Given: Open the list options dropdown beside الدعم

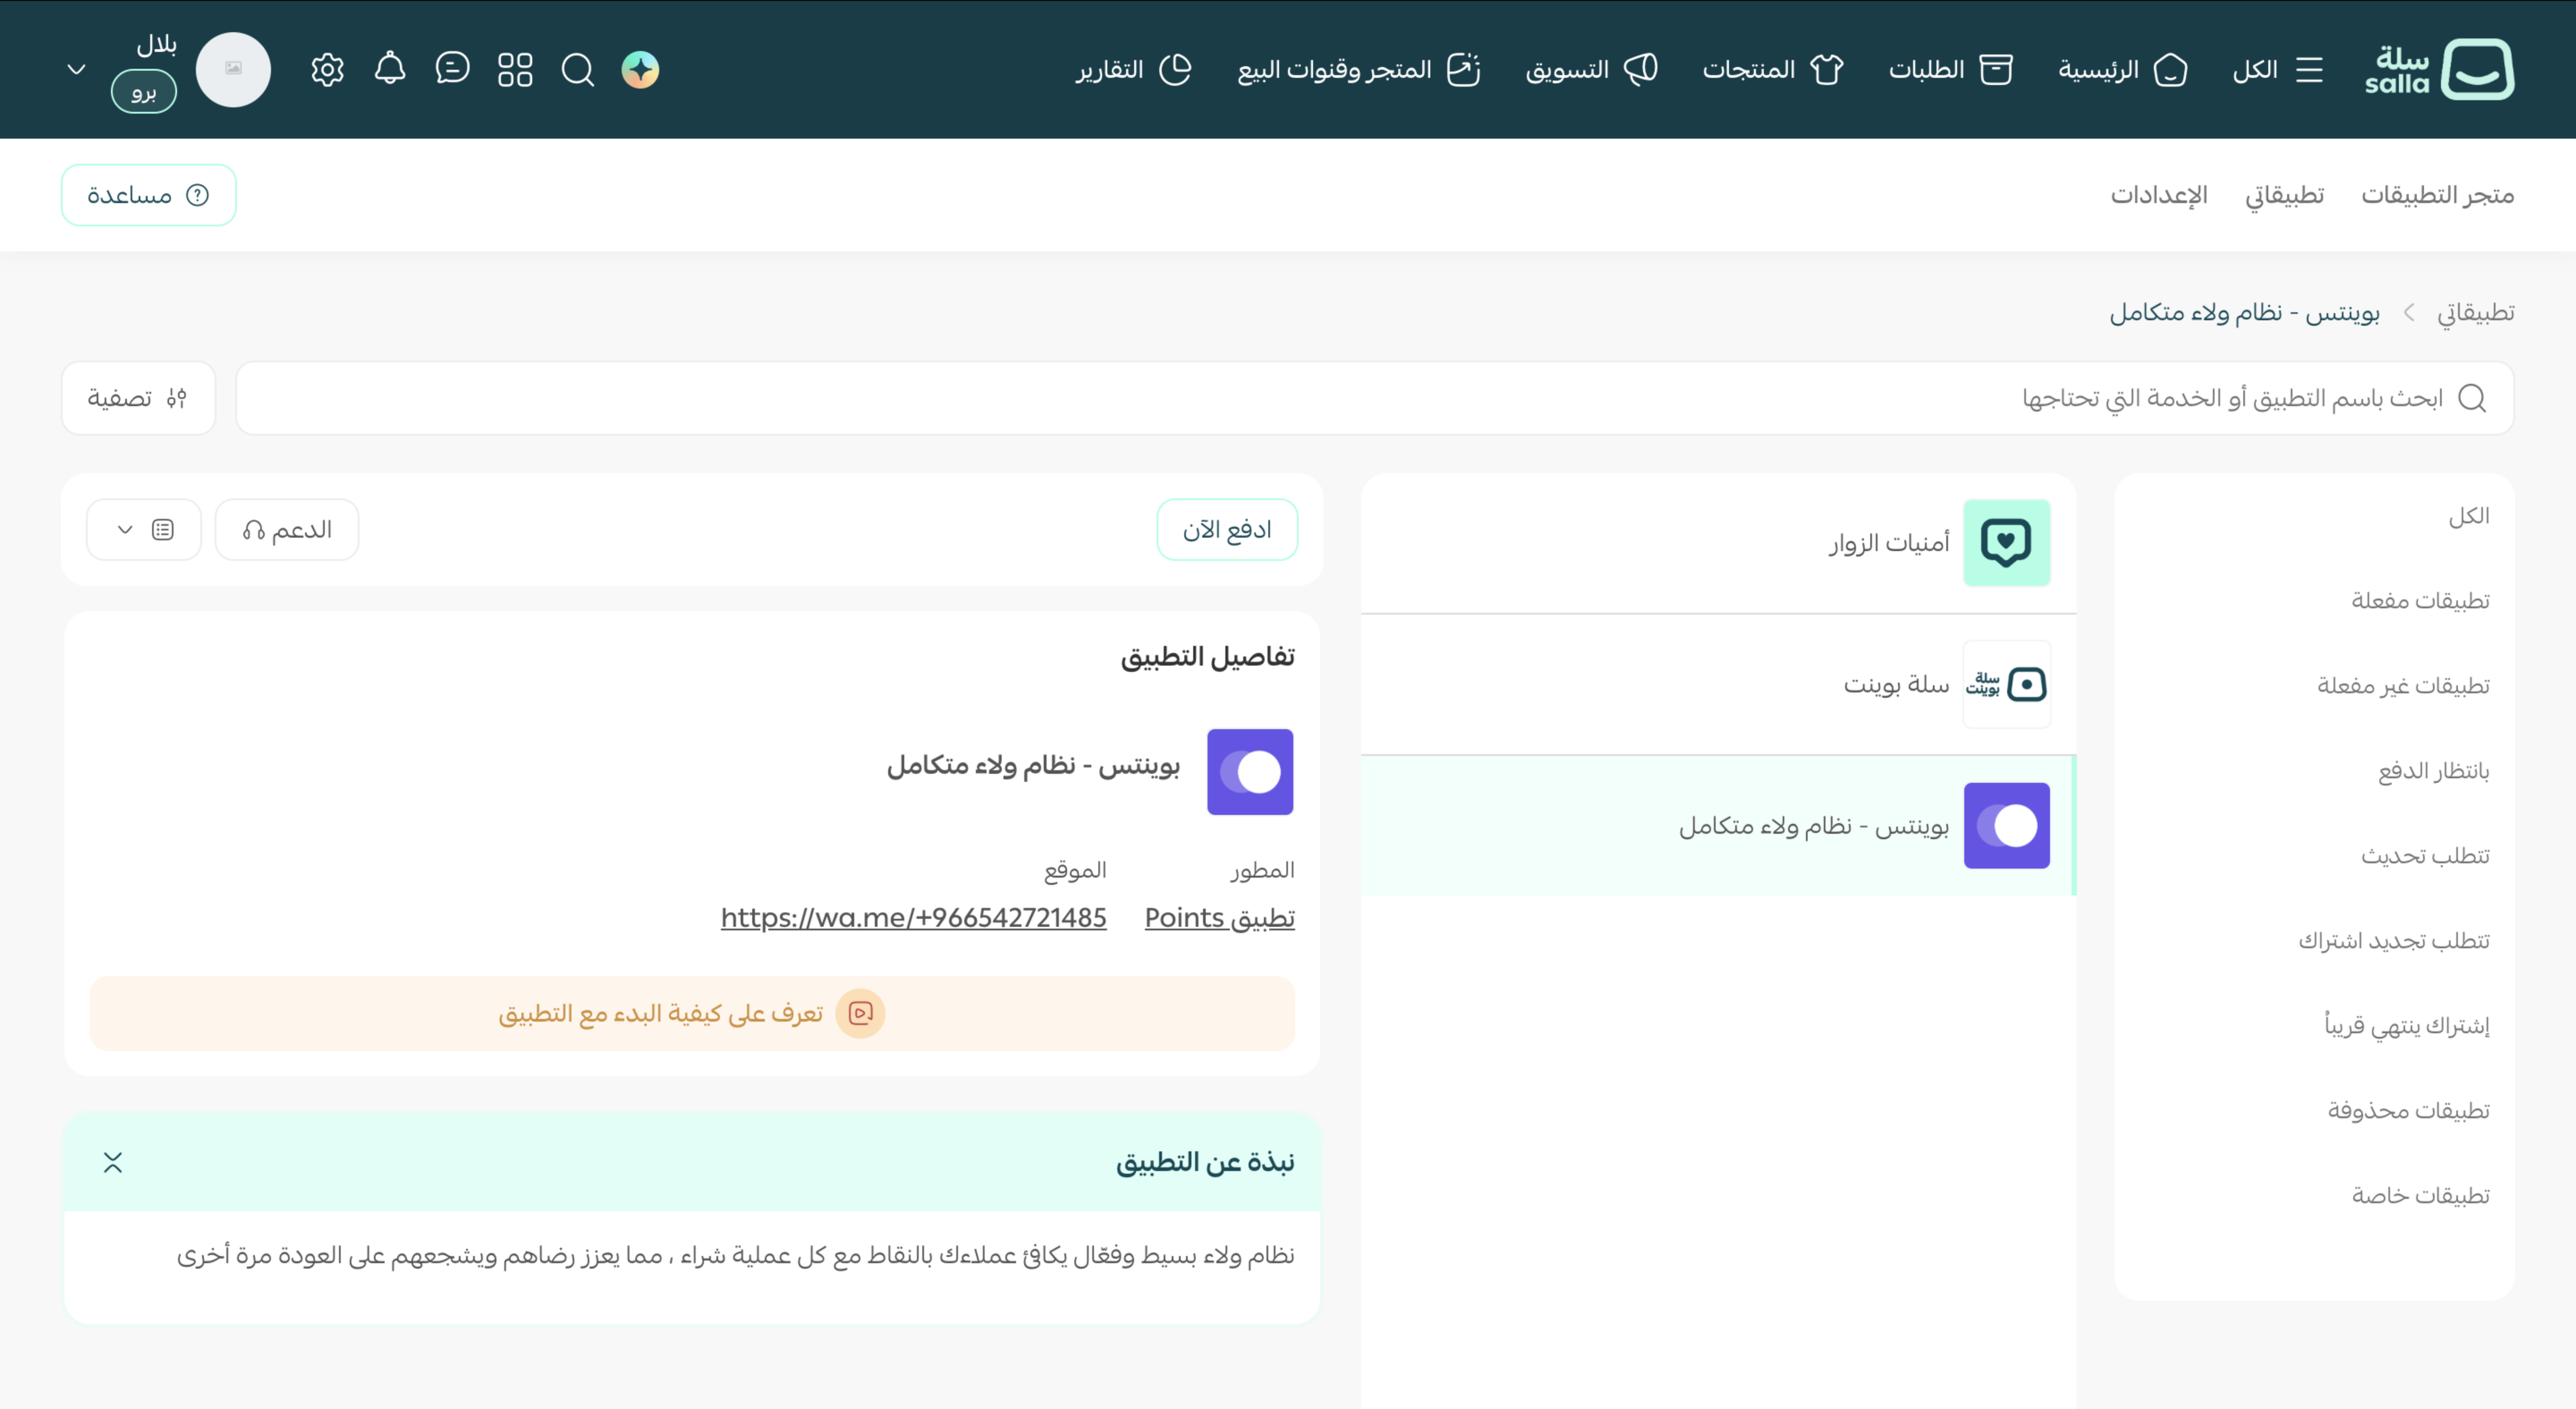Looking at the screenshot, I should (143, 530).
